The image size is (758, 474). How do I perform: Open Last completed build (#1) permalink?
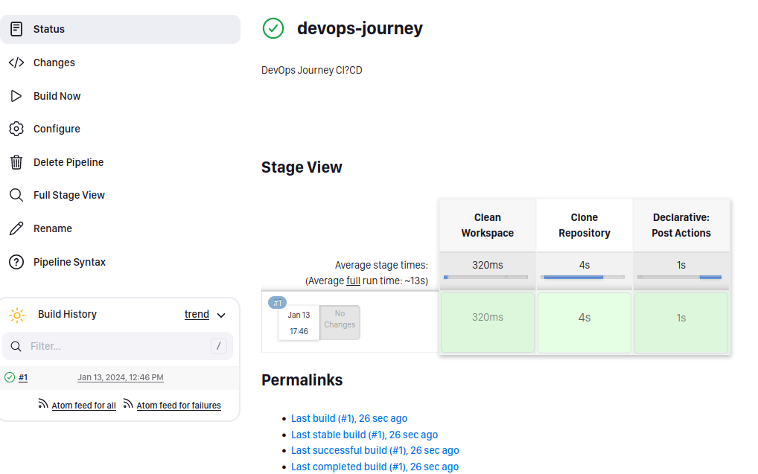coord(375,467)
